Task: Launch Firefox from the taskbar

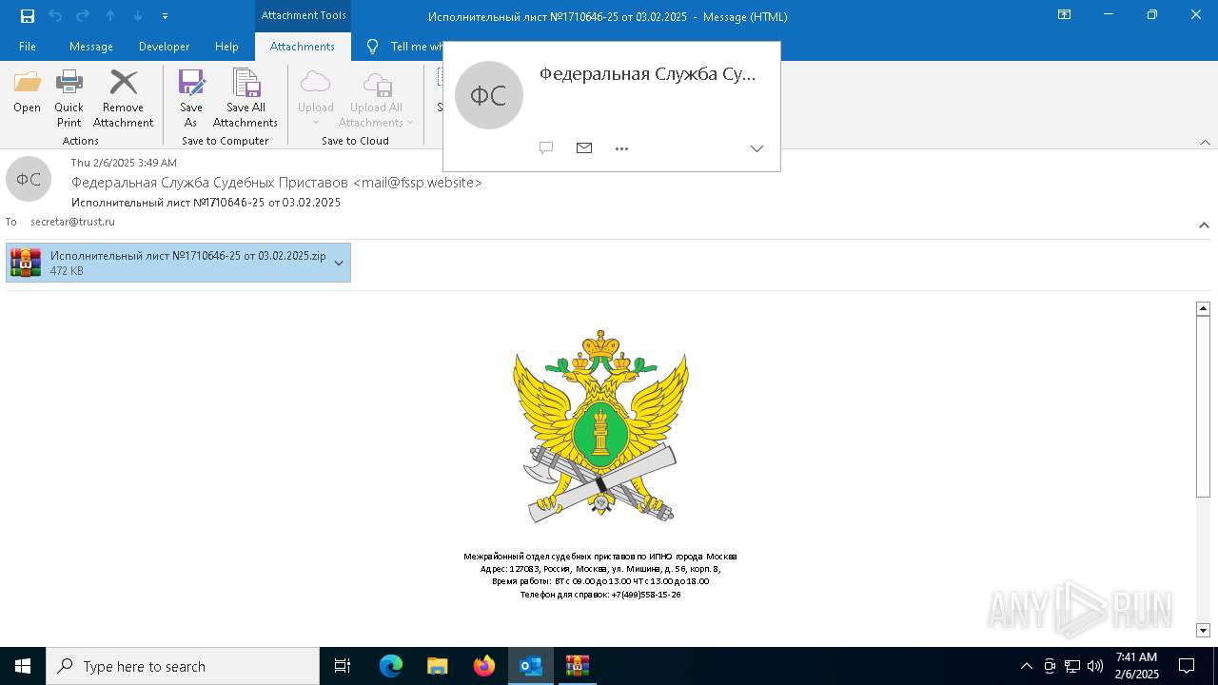Action: tap(484, 666)
